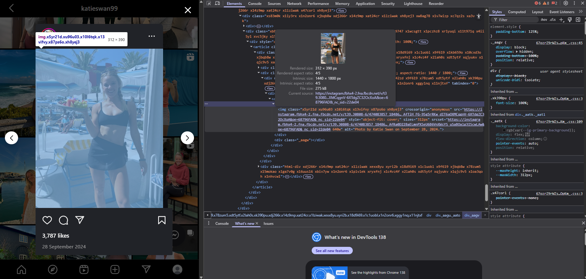The width and height of the screenshot is (586, 279).
Task: Open the Performance panel tab
Action: (318, 4)
